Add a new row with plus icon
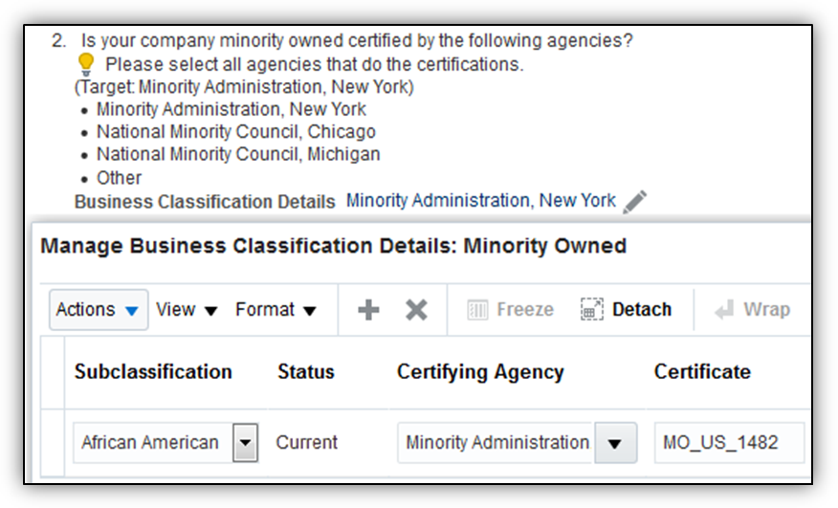Screen dimensions: 838x508 pos(368,310)
